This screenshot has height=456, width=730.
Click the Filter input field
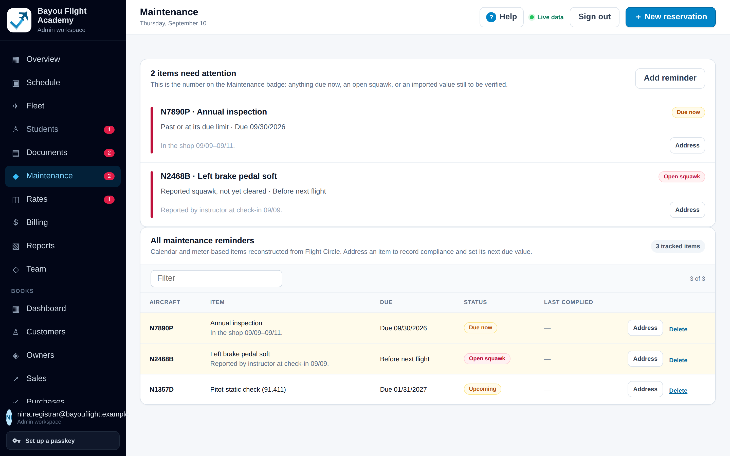(216, 278)
